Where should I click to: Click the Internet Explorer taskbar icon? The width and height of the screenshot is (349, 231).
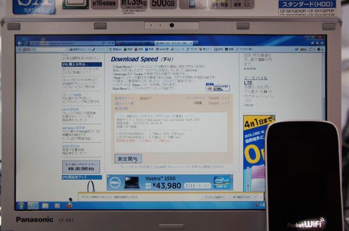coord(33,205)
